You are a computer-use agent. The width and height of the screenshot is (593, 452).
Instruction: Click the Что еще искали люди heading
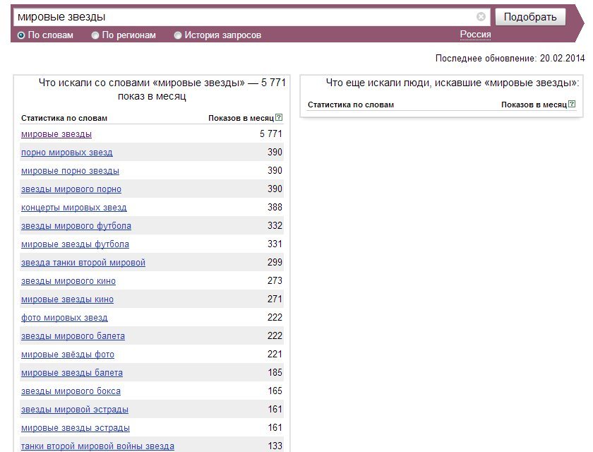tap(453, 83)
